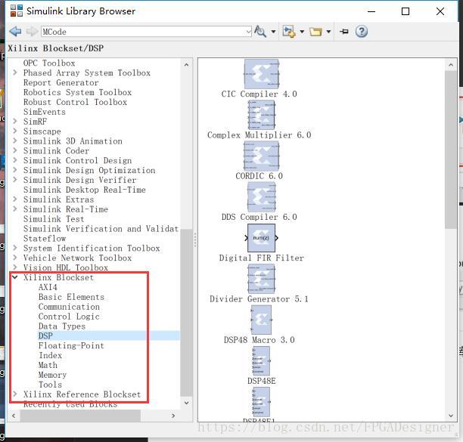The width and height of the screenshot is (463, 442).
Task: Open the search field history dropdown
Action: pyautogui.click(x=249, y=32)
